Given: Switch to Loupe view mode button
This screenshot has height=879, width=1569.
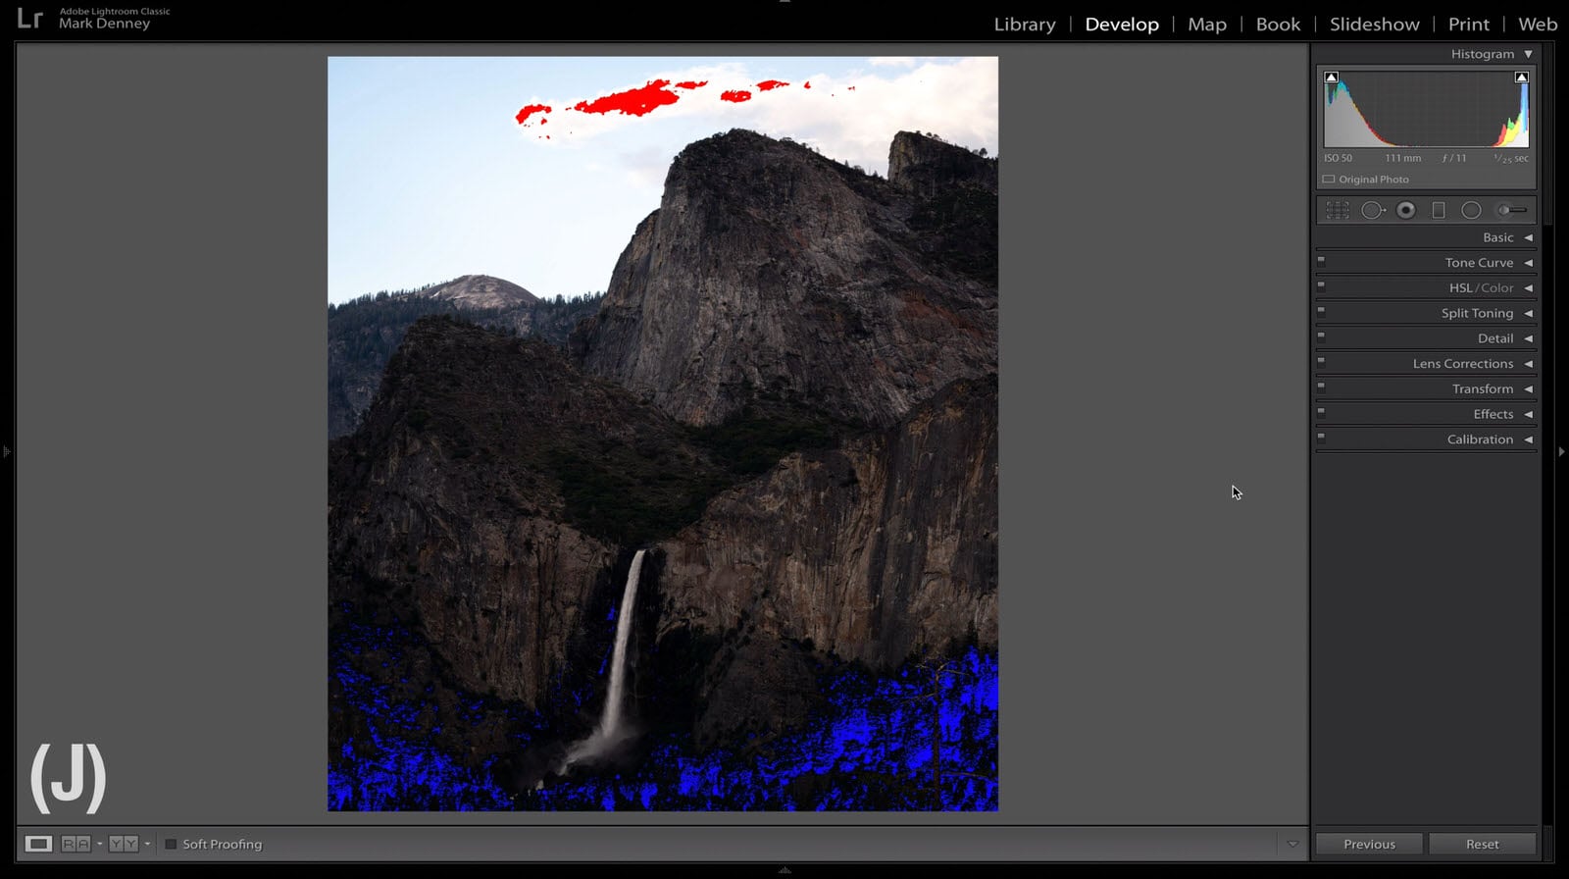Looking at the screenshot, I should (38, 844).
